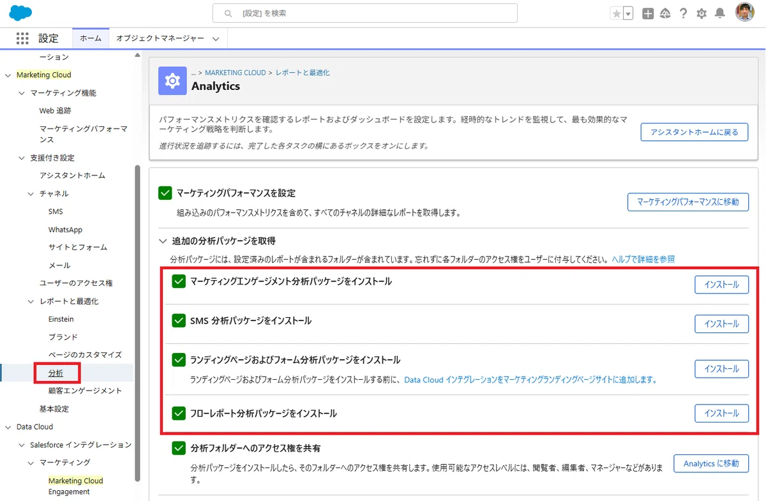Image resolution: width=766 pixels, height=501 pixels.
Task: Select WhatsApp in the sidebar
Action: point(65,230)
